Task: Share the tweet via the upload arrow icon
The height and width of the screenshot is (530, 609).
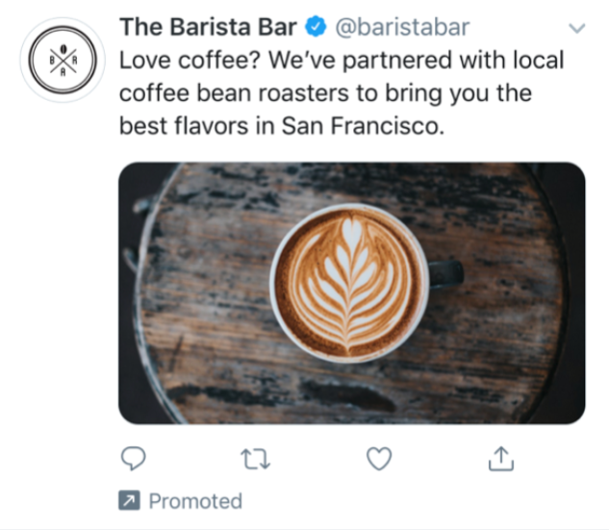Action: (501, 459)
